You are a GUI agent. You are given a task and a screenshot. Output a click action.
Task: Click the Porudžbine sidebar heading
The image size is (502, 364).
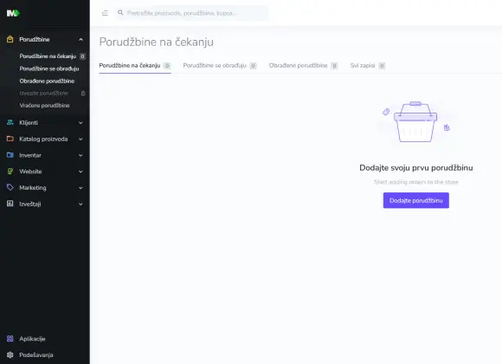pos(35,40)
